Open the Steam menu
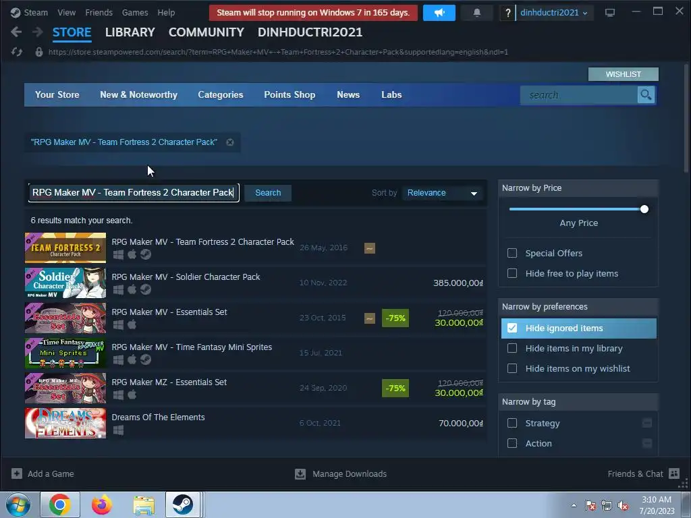Screen dimensions: 691x518 pyautogui.click(x=36, y=13)
